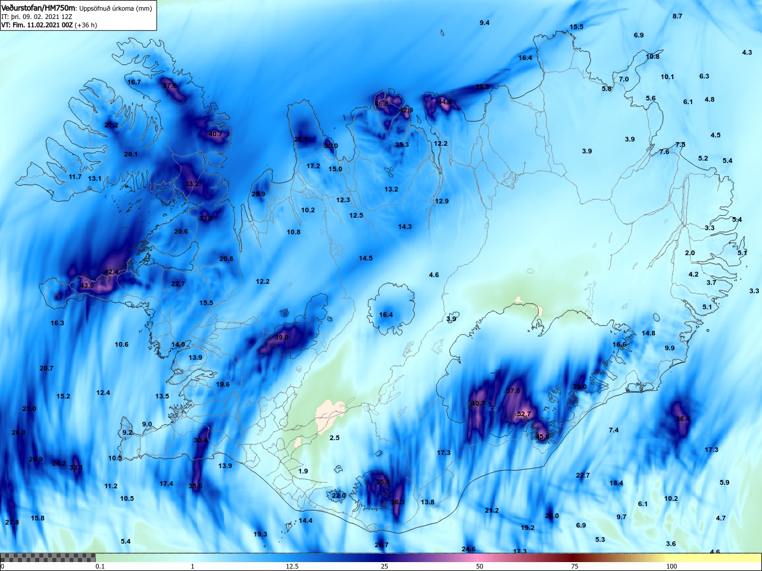Image resolution: width=762 pixels, height=571 pixels.
Task: Click the title text "Veðurstofan/HM750m"
Action: (x=39, y=8)
